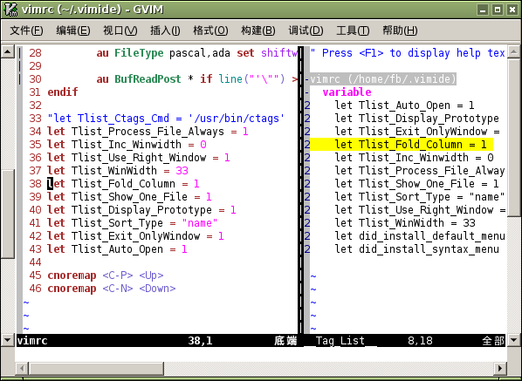Click cnoremap <C-N> <Down> on line 46
Image resolution: width=522 pixels, height=381 pixels.
111,289
